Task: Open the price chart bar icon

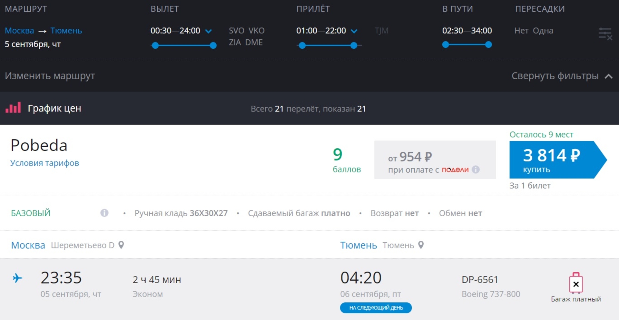Action: coord(13,108)
